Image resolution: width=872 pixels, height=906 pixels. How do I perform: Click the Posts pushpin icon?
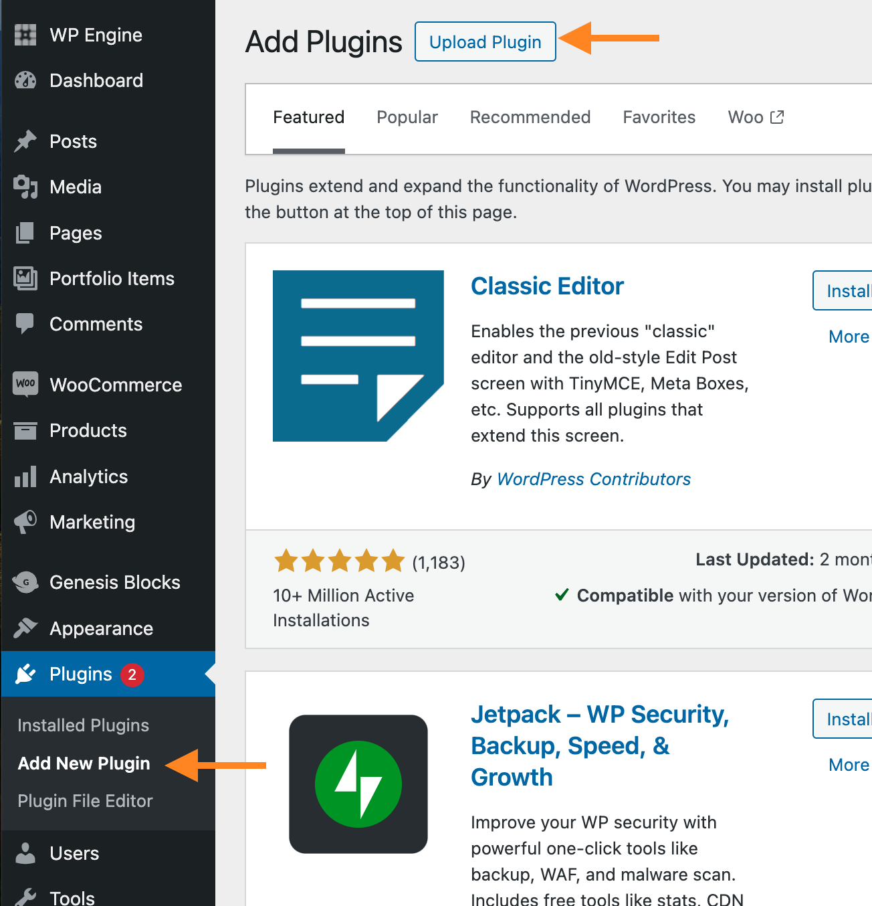tap(25, 141)
